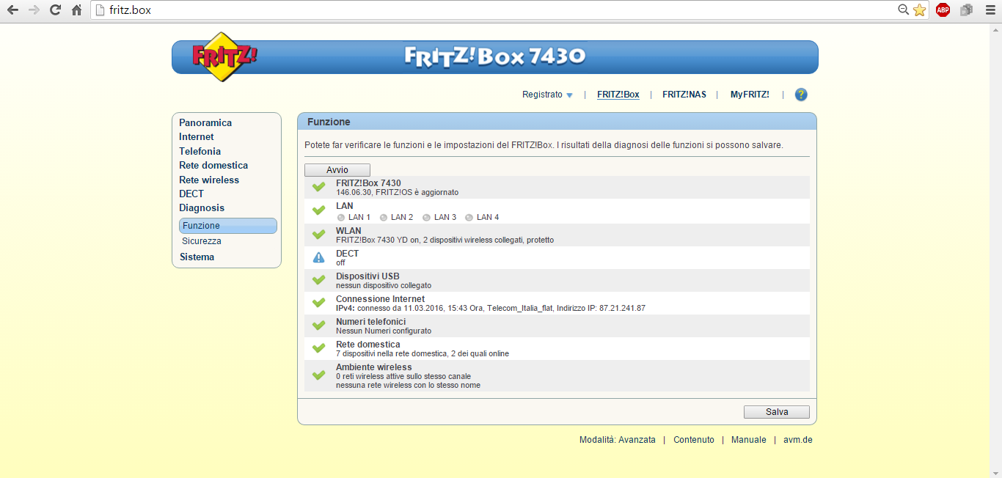This screenshot has height=478, width=1002.
Task: Click the '0 reti wireless attive sullo stesso canale' line
Action: point(403,376)
